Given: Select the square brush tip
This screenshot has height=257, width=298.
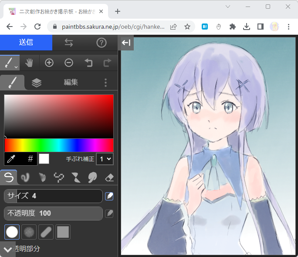Looking at the screenshot, I should click(63, 232).
